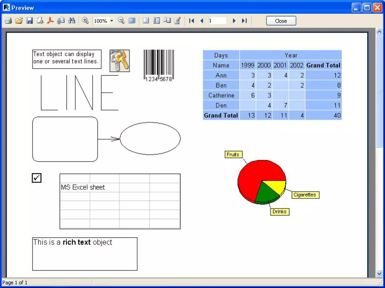
Task: Click the page number input field
Action: (217, 21)
